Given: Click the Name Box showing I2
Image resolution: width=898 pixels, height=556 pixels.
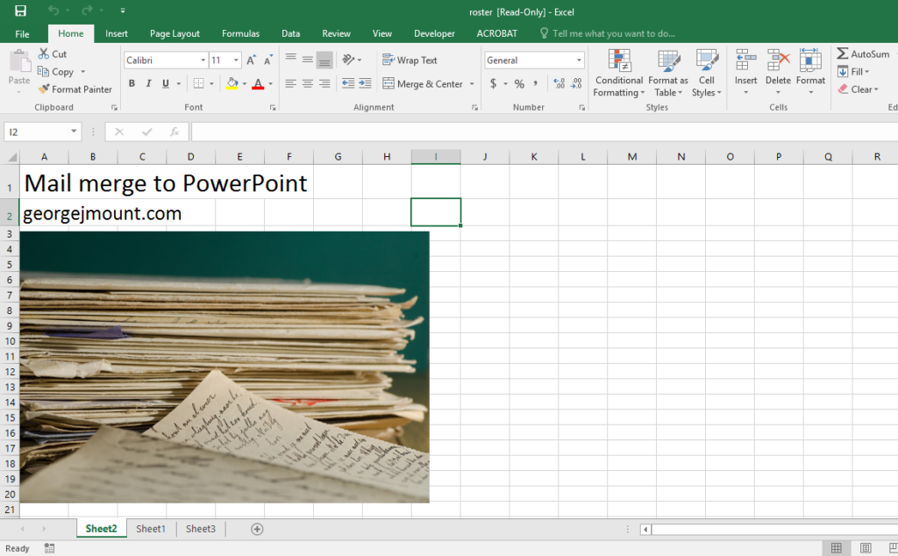Looking at the screenshot, I should pos(35,132).
